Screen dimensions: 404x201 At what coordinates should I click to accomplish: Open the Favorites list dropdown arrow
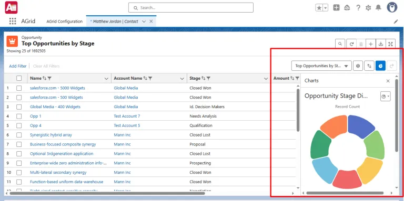(326, 8)
